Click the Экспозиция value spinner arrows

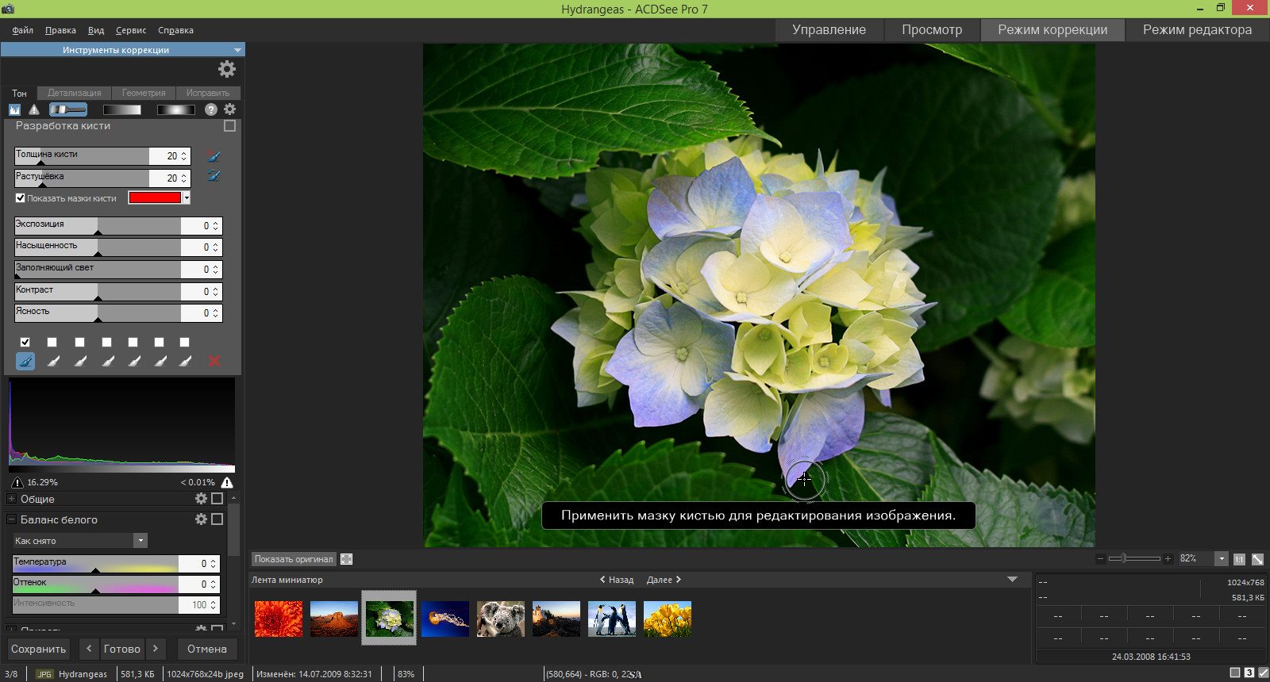215,226
